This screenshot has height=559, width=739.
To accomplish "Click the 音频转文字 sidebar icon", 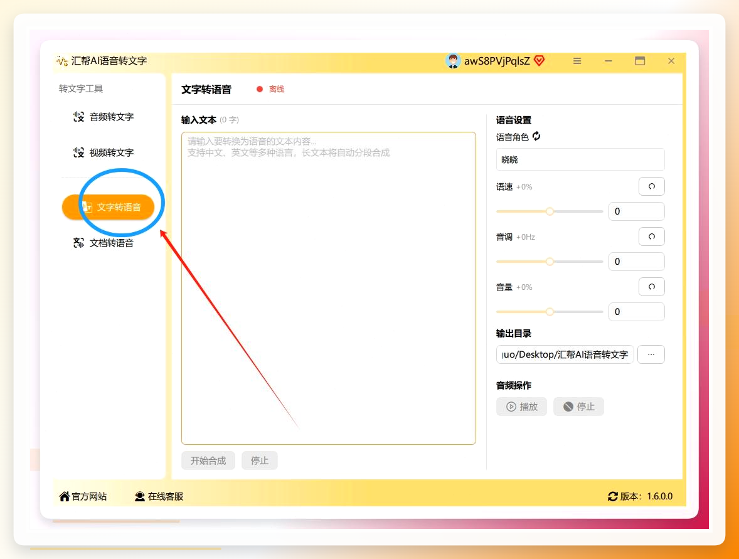I will pyautogui.click(x=78, y=117).
